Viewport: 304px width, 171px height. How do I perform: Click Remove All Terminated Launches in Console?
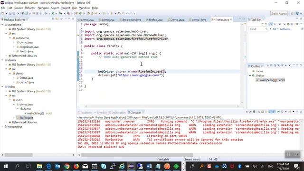254,112
